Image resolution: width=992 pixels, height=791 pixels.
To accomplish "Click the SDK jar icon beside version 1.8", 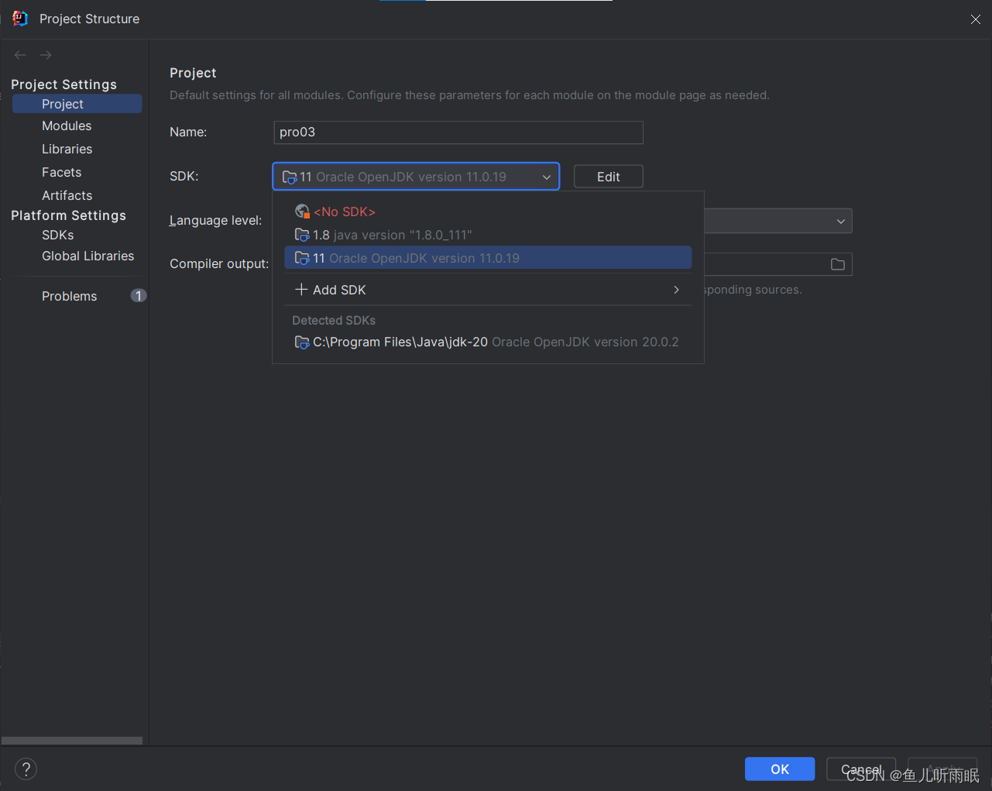I will pyautogui.click(x=302, y=234).
